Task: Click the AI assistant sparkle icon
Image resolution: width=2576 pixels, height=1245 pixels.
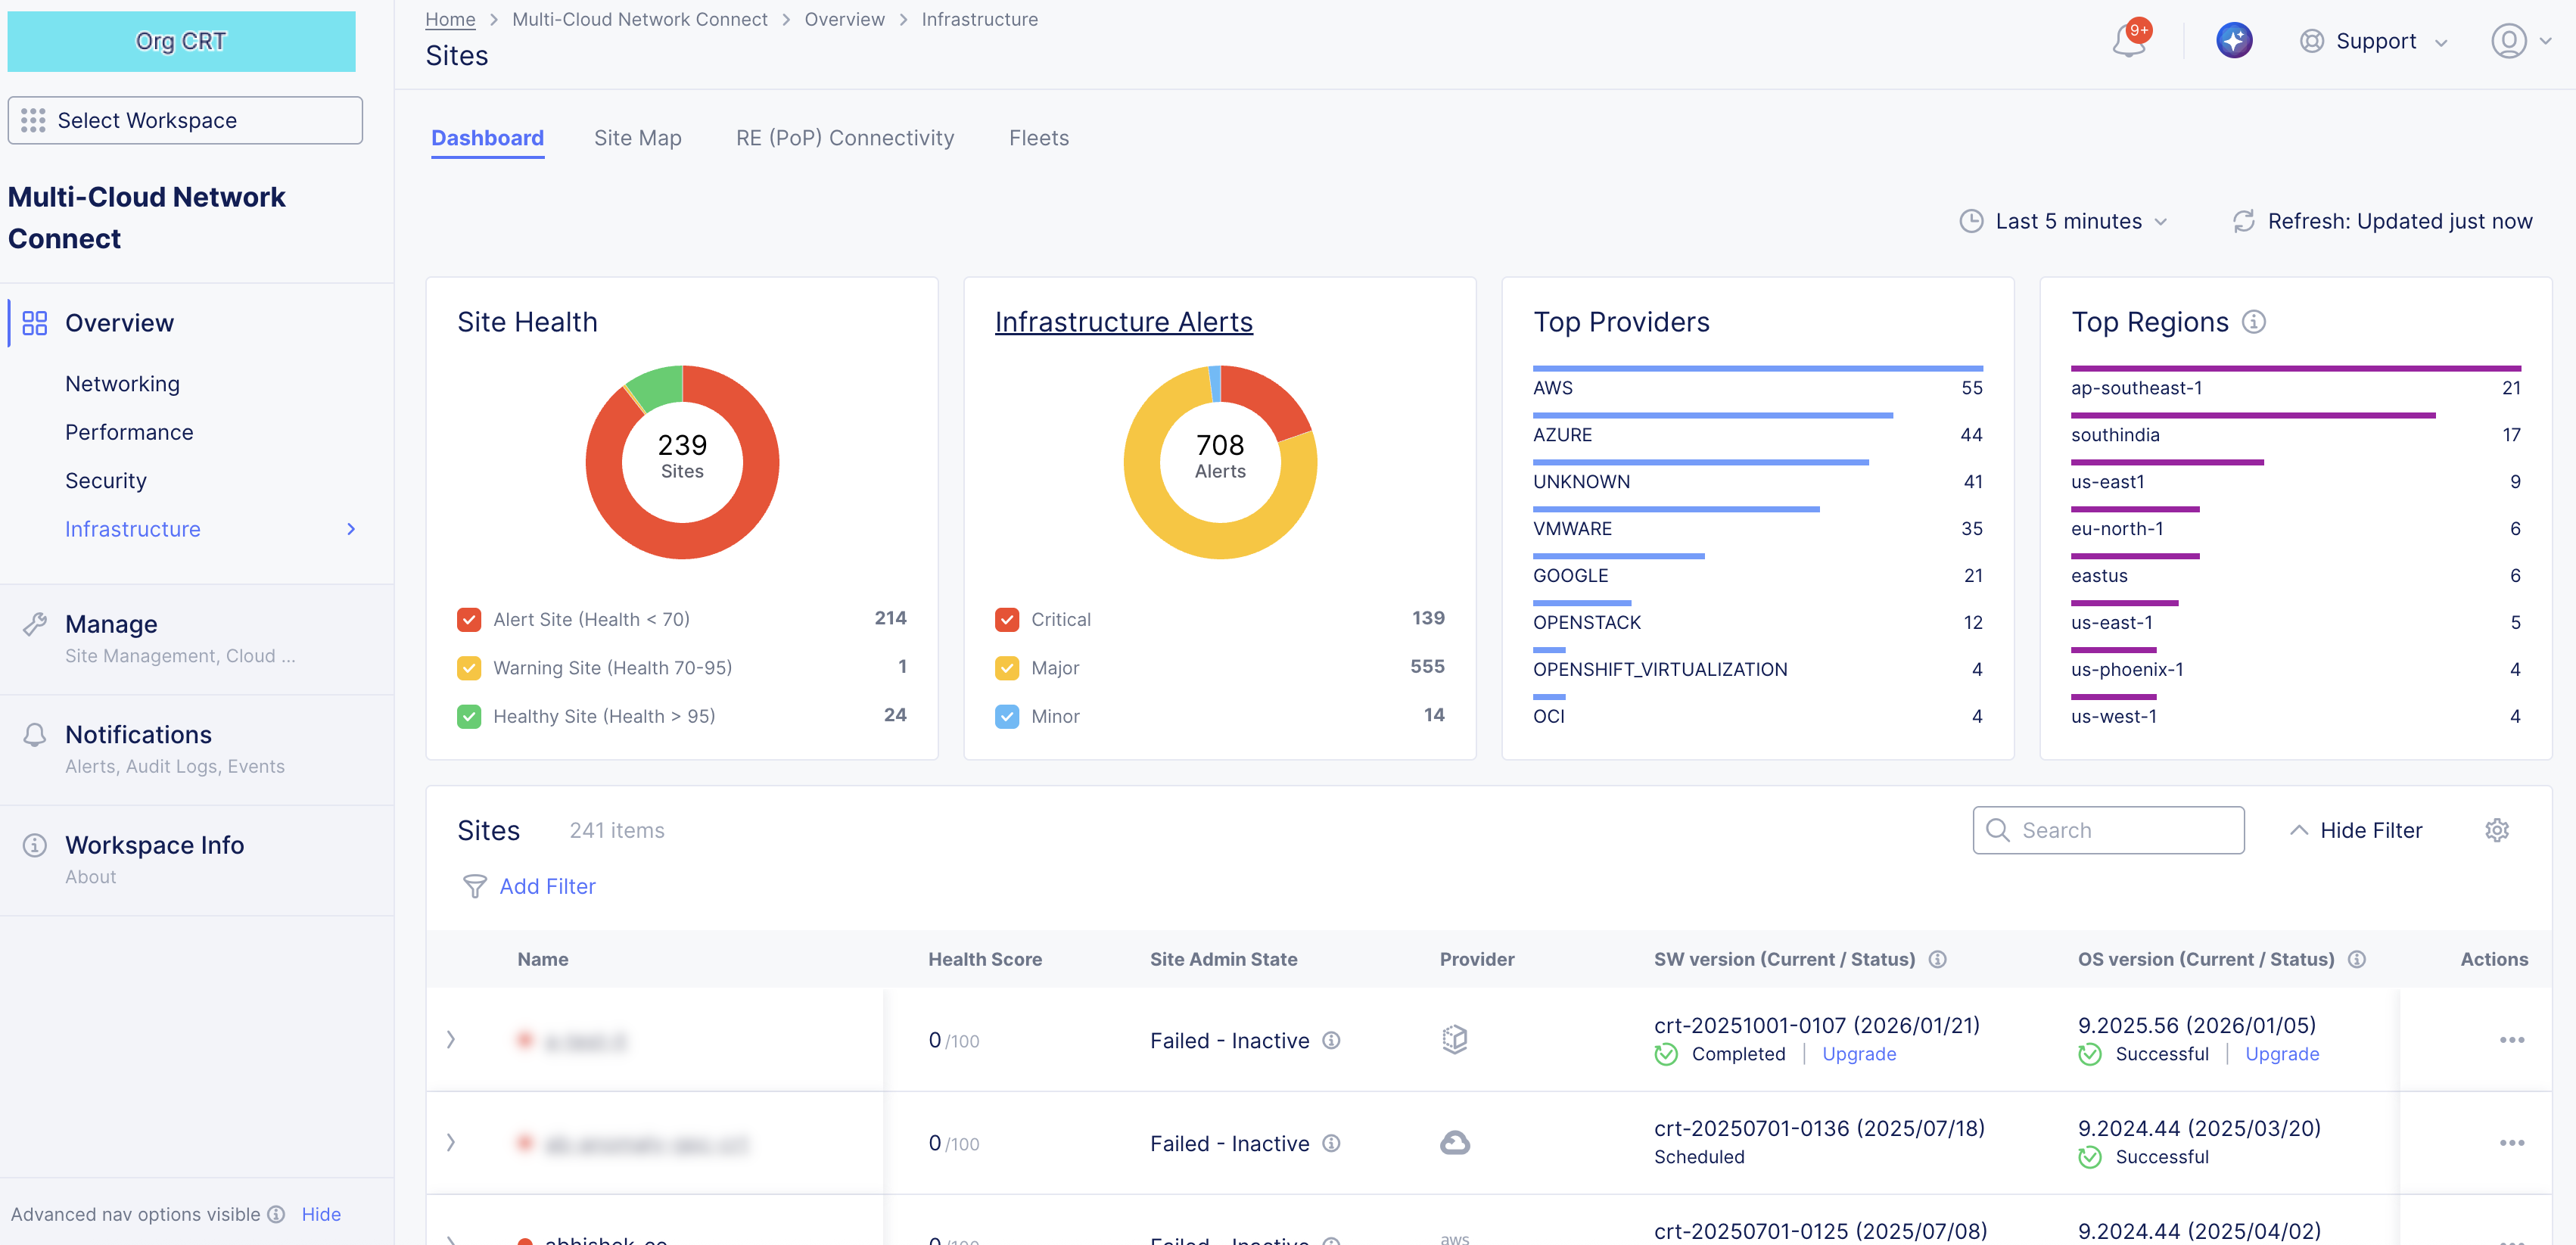Action: (2234, 40)
